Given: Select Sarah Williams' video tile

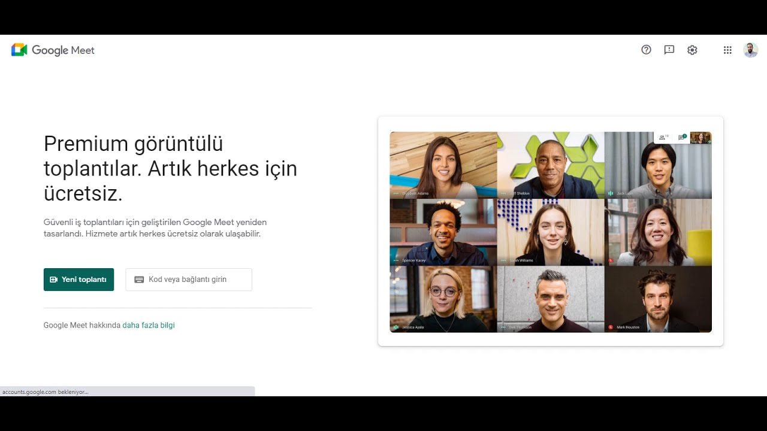Looking at the screenshot, I should tap(551, 232).
